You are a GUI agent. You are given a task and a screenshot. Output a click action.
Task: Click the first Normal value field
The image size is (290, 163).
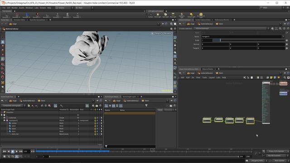(x=215, y=44)
